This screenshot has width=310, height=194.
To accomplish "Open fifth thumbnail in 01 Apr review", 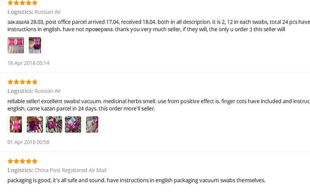I will pyautogui.click(x=92, y=125).
